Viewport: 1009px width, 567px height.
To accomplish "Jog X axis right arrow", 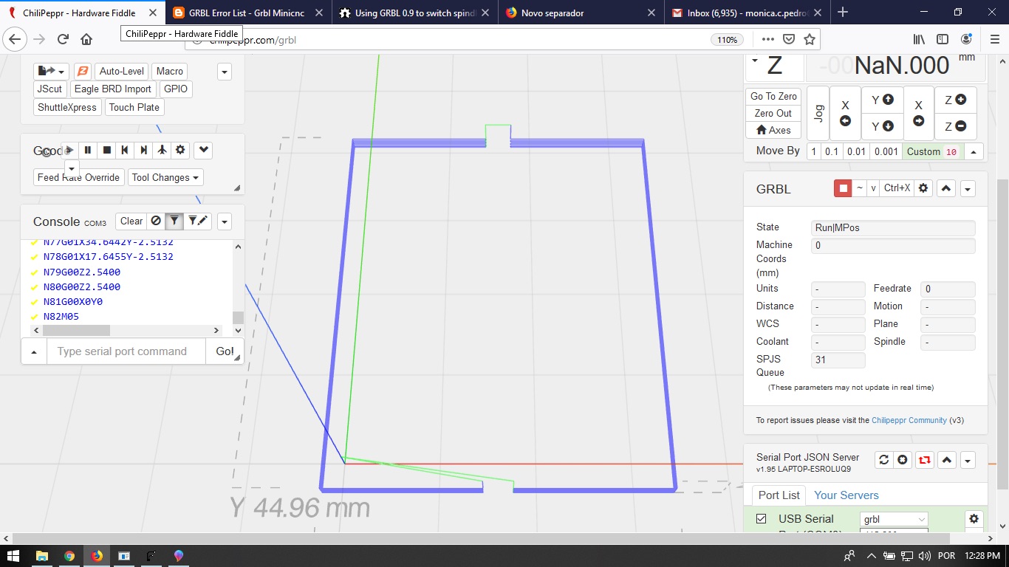I will [x=919, y=113].
